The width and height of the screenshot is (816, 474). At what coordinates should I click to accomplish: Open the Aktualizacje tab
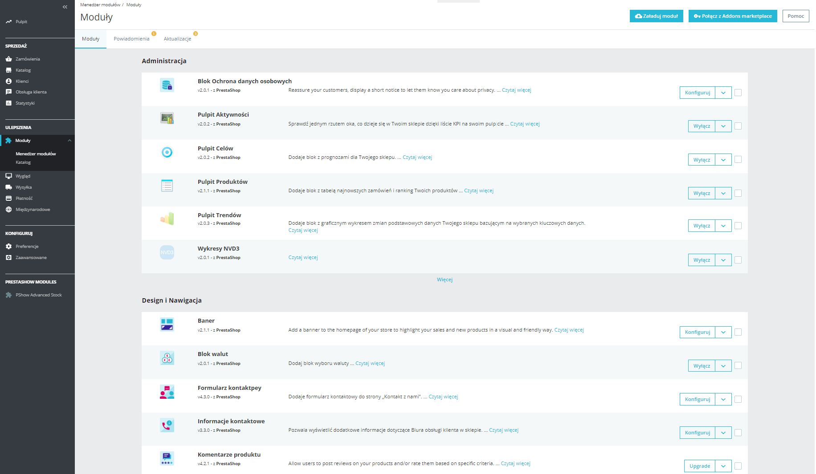click(177, 39)
